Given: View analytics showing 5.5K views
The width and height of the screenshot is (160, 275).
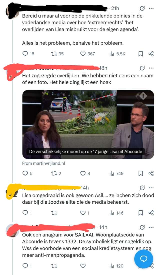Looking at the screenshot, I should point(117,54).
